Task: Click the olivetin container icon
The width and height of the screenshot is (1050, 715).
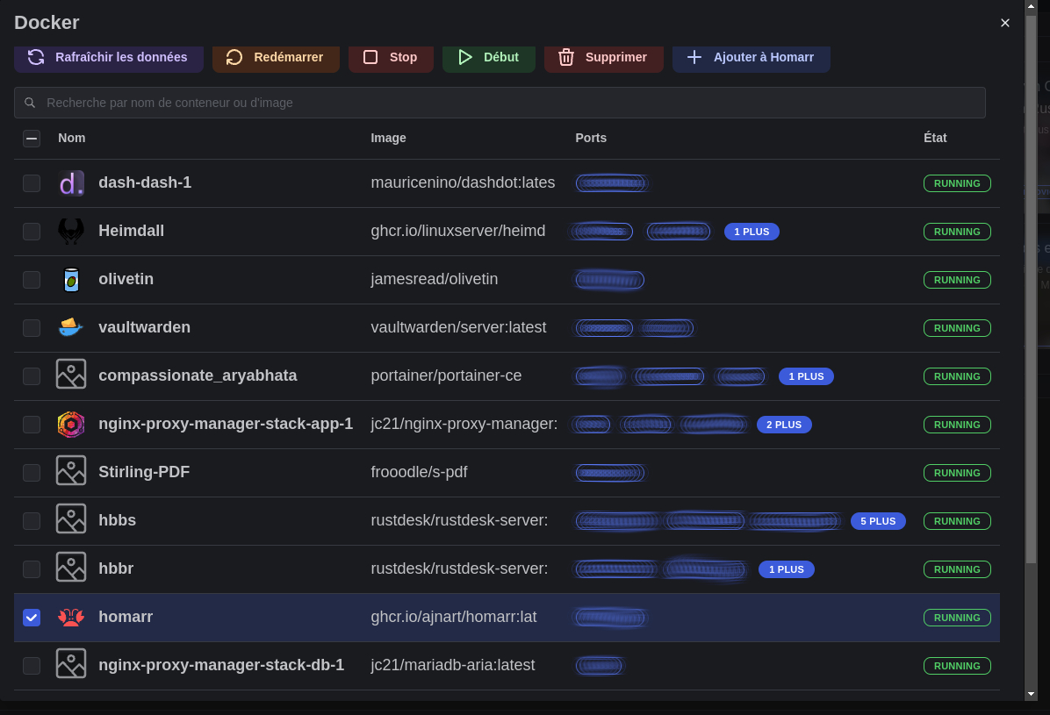Action: 71,280
